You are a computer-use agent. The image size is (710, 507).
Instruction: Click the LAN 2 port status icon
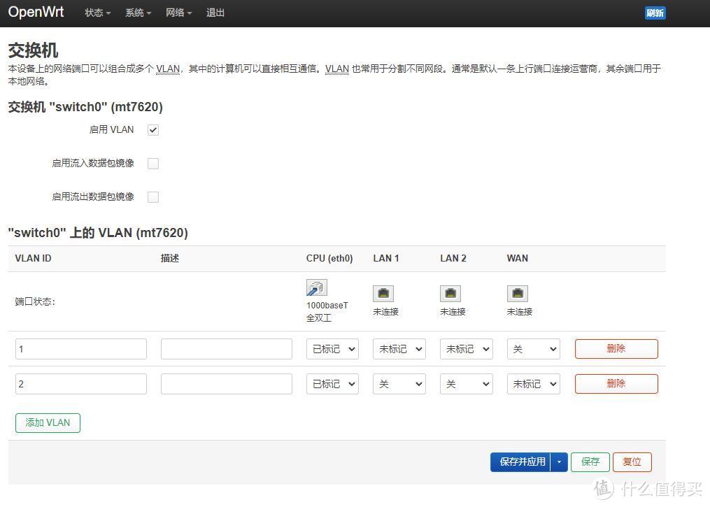point(450,293)
